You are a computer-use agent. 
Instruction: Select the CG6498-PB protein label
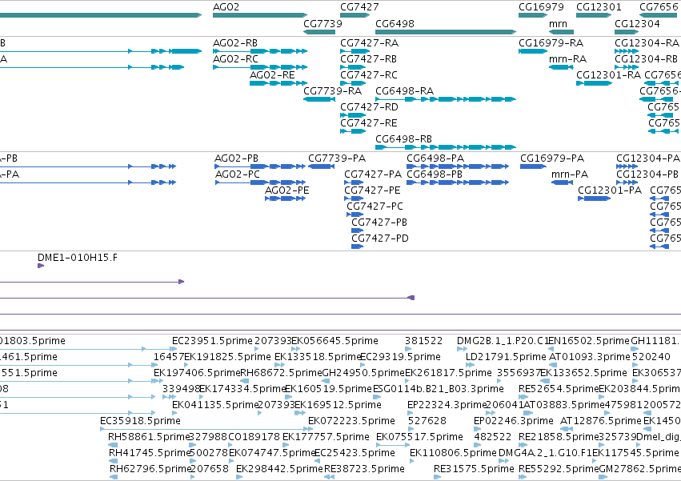click(435, 174)
